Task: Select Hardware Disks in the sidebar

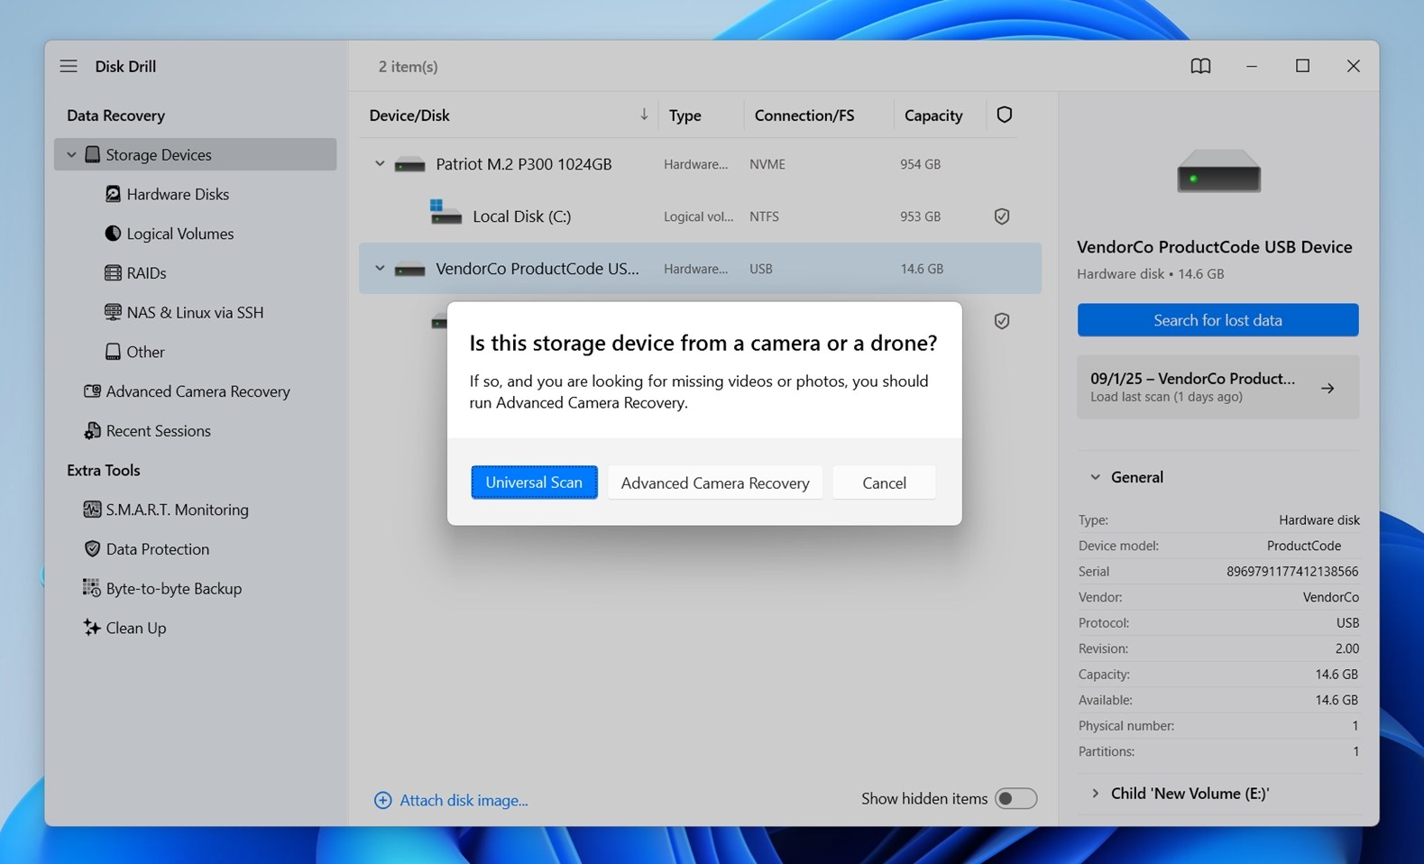Action: tap(178, 194)
